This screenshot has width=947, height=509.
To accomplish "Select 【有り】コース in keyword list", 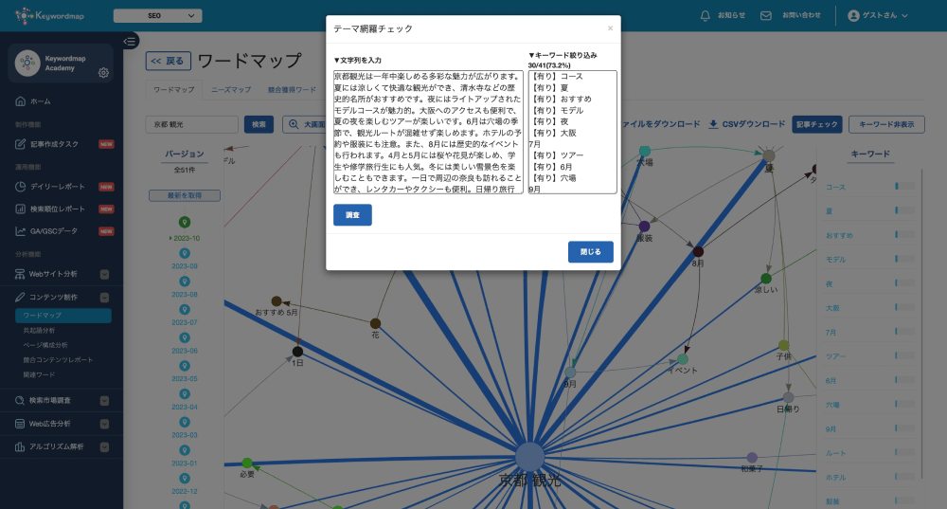I will click(556, 77).
